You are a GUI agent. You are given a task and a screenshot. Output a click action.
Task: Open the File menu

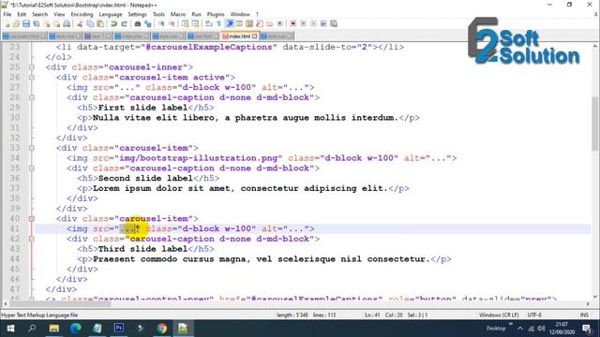coord(7,14)
